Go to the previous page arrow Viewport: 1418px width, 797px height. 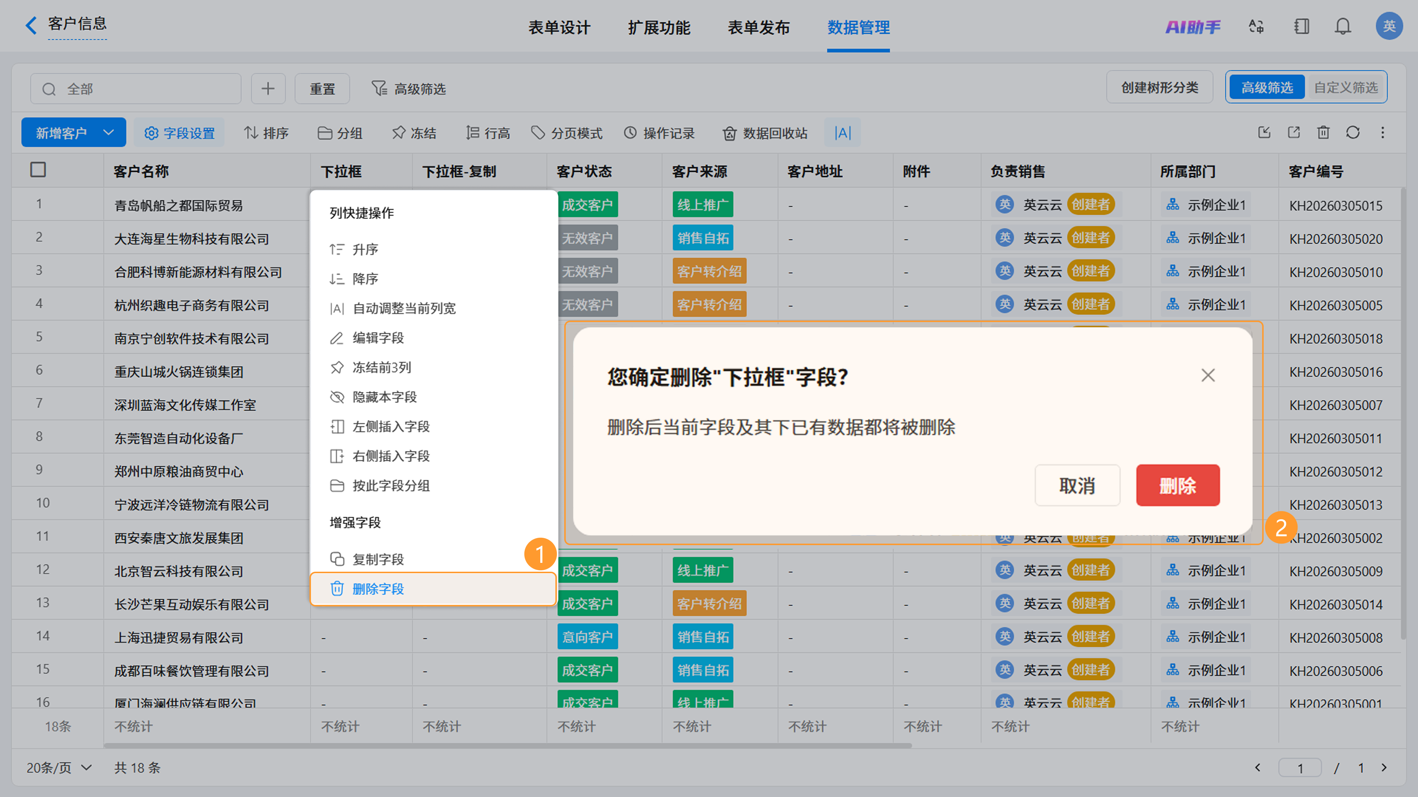(1258, 767)
